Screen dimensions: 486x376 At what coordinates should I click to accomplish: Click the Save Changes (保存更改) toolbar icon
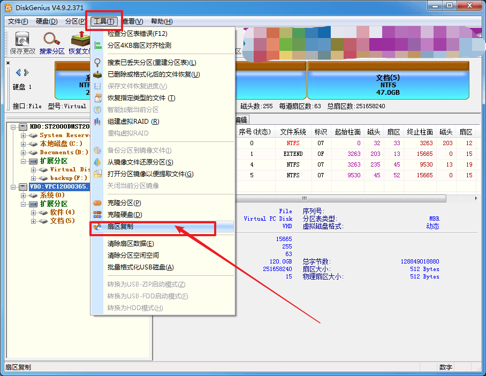pos(22,39)
